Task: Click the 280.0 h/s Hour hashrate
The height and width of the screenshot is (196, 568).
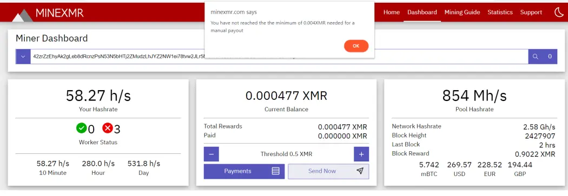Action: [x=98, y=164]
